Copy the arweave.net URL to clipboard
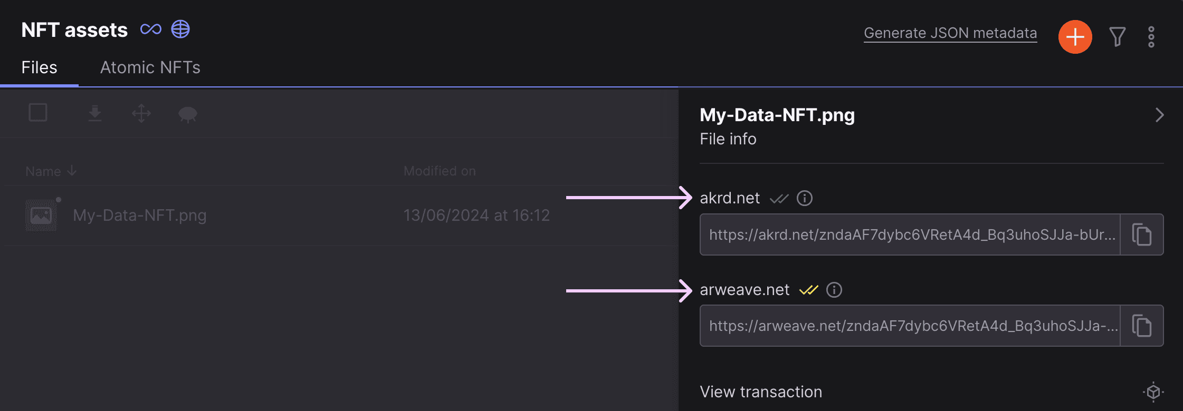 click(x=1142, y=326)
